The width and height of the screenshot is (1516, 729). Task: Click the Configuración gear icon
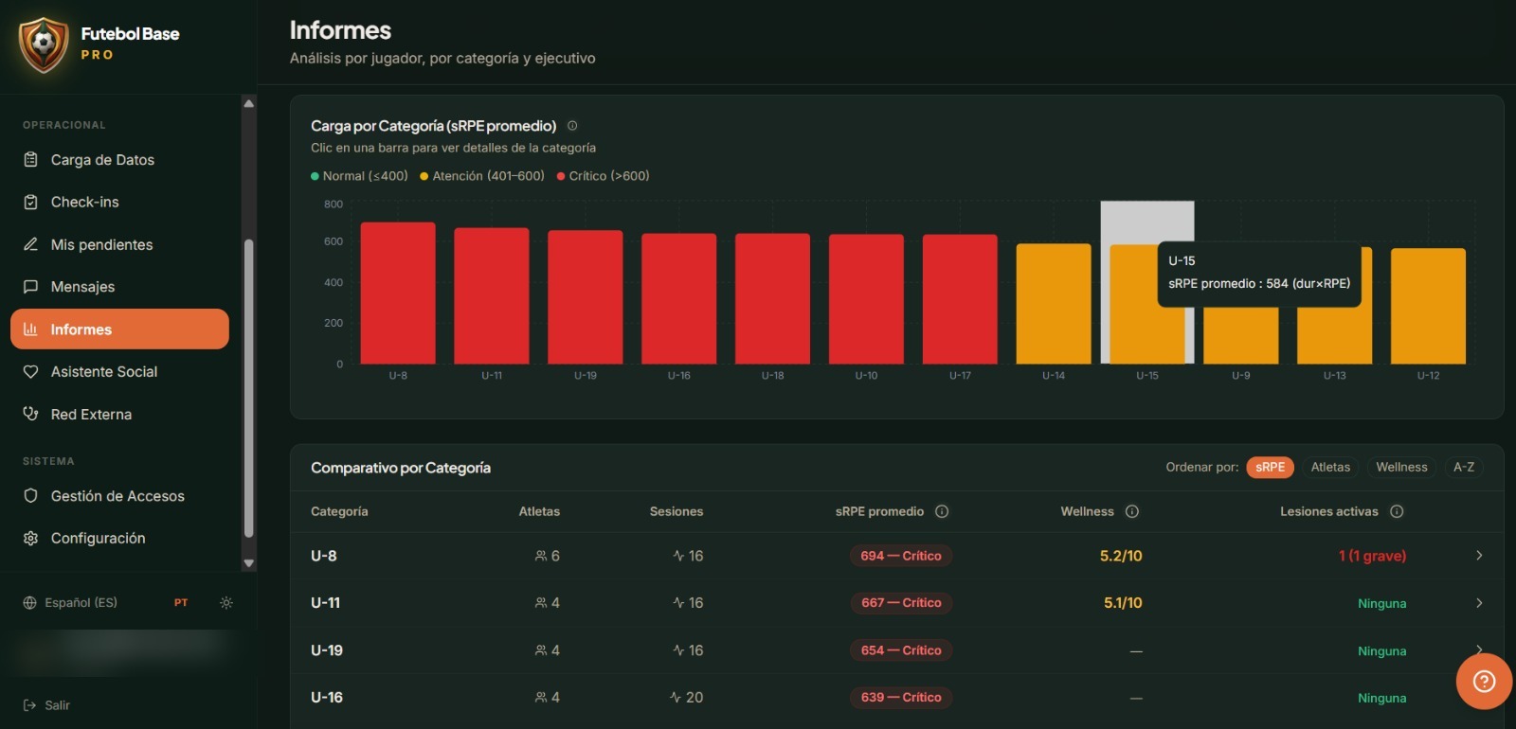coord(30,538)
